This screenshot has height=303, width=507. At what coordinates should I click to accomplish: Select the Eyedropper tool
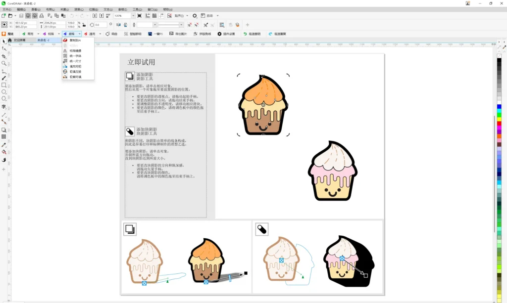coord(4,145)
